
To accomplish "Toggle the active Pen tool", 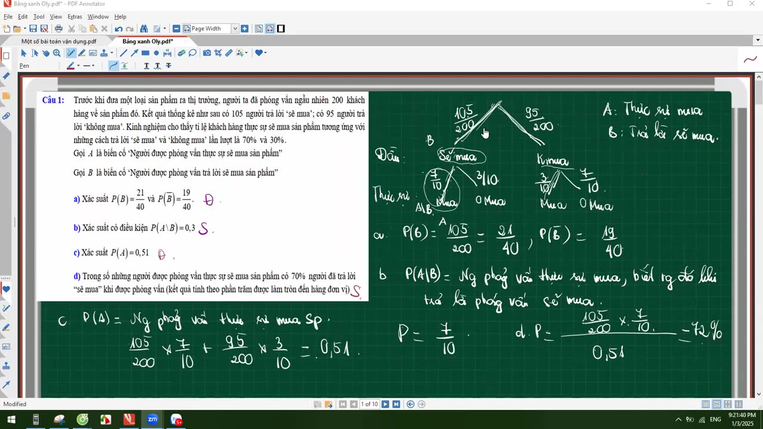I will click(71, 53).
